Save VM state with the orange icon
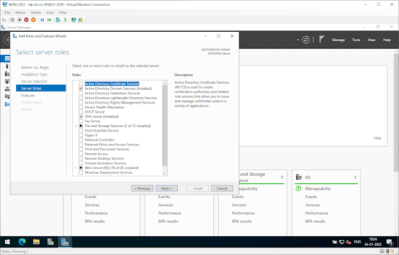Screen dimensions: 399x255 tap(33, 20)
